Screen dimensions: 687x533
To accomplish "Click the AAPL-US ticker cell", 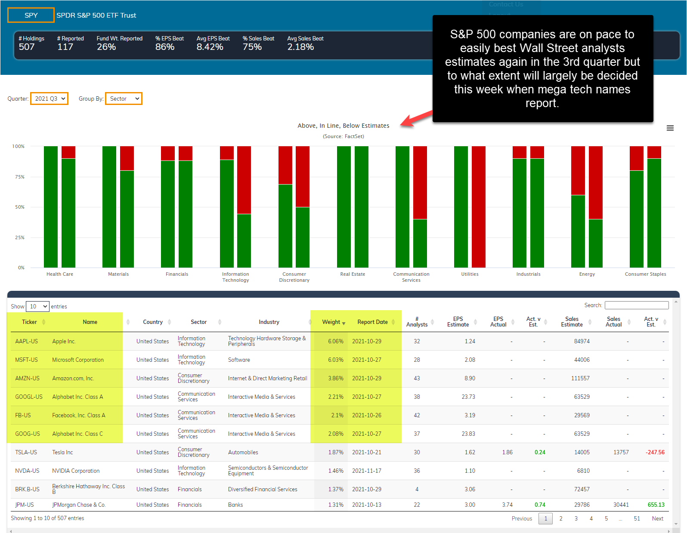I will [27, 341].
